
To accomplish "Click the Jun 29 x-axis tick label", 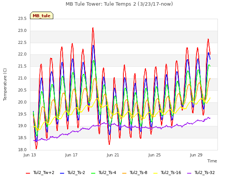I will 196,155.
